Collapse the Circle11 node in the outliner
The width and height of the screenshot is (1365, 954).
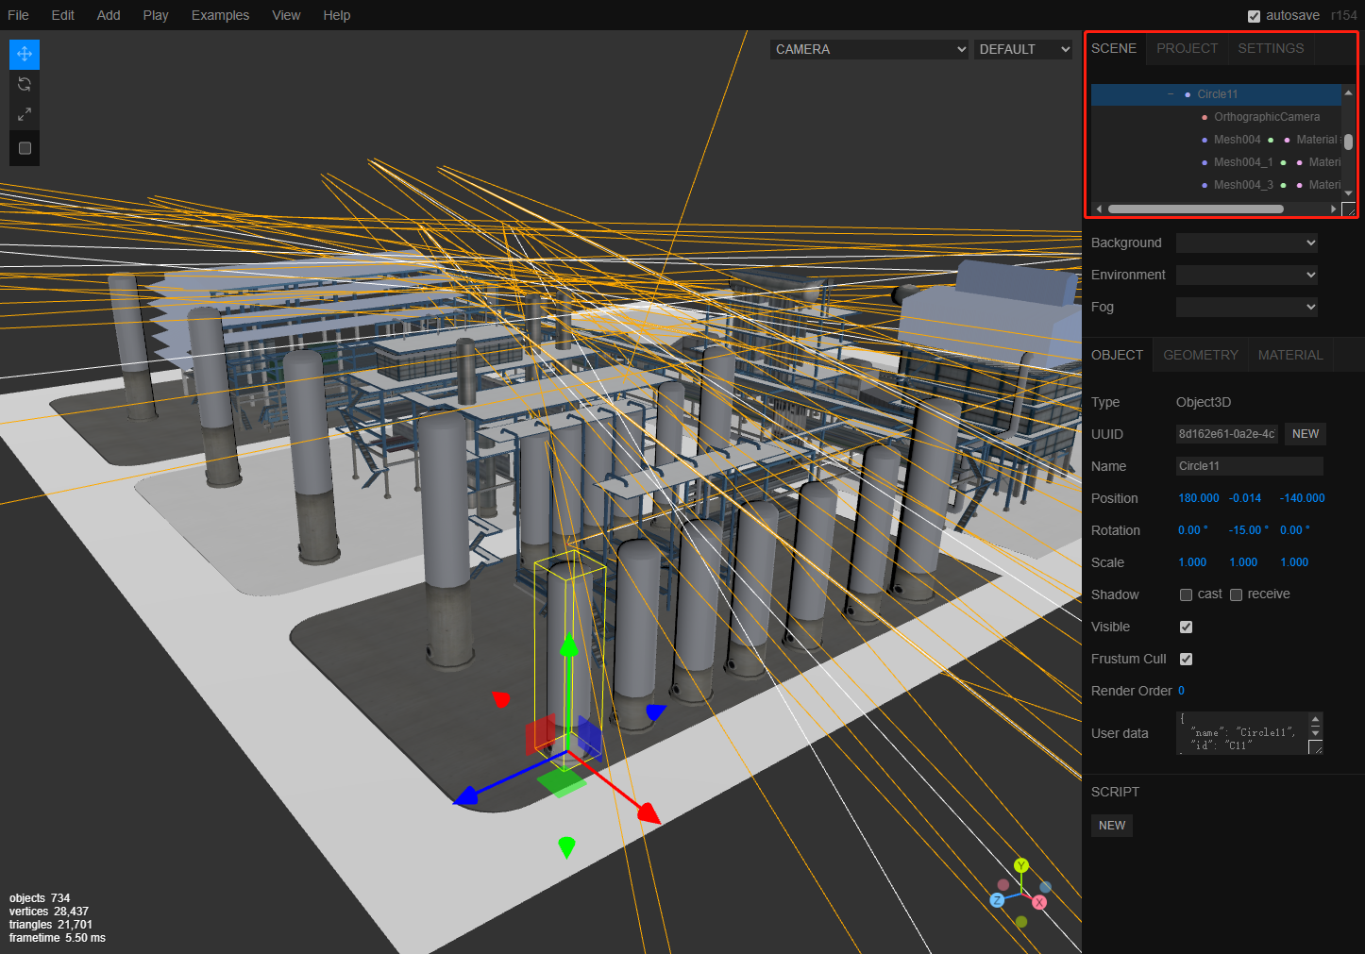coord(1171,94)
